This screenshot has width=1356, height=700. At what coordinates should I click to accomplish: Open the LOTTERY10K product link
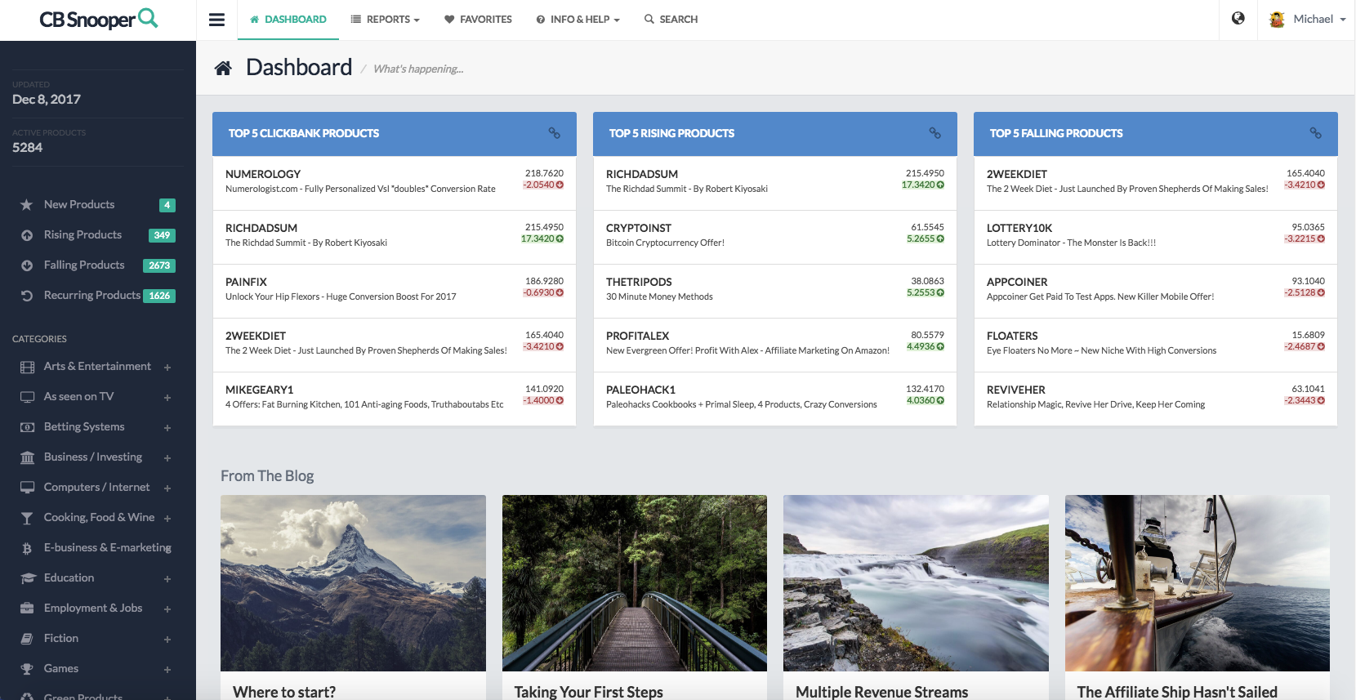click(1019, 228)
